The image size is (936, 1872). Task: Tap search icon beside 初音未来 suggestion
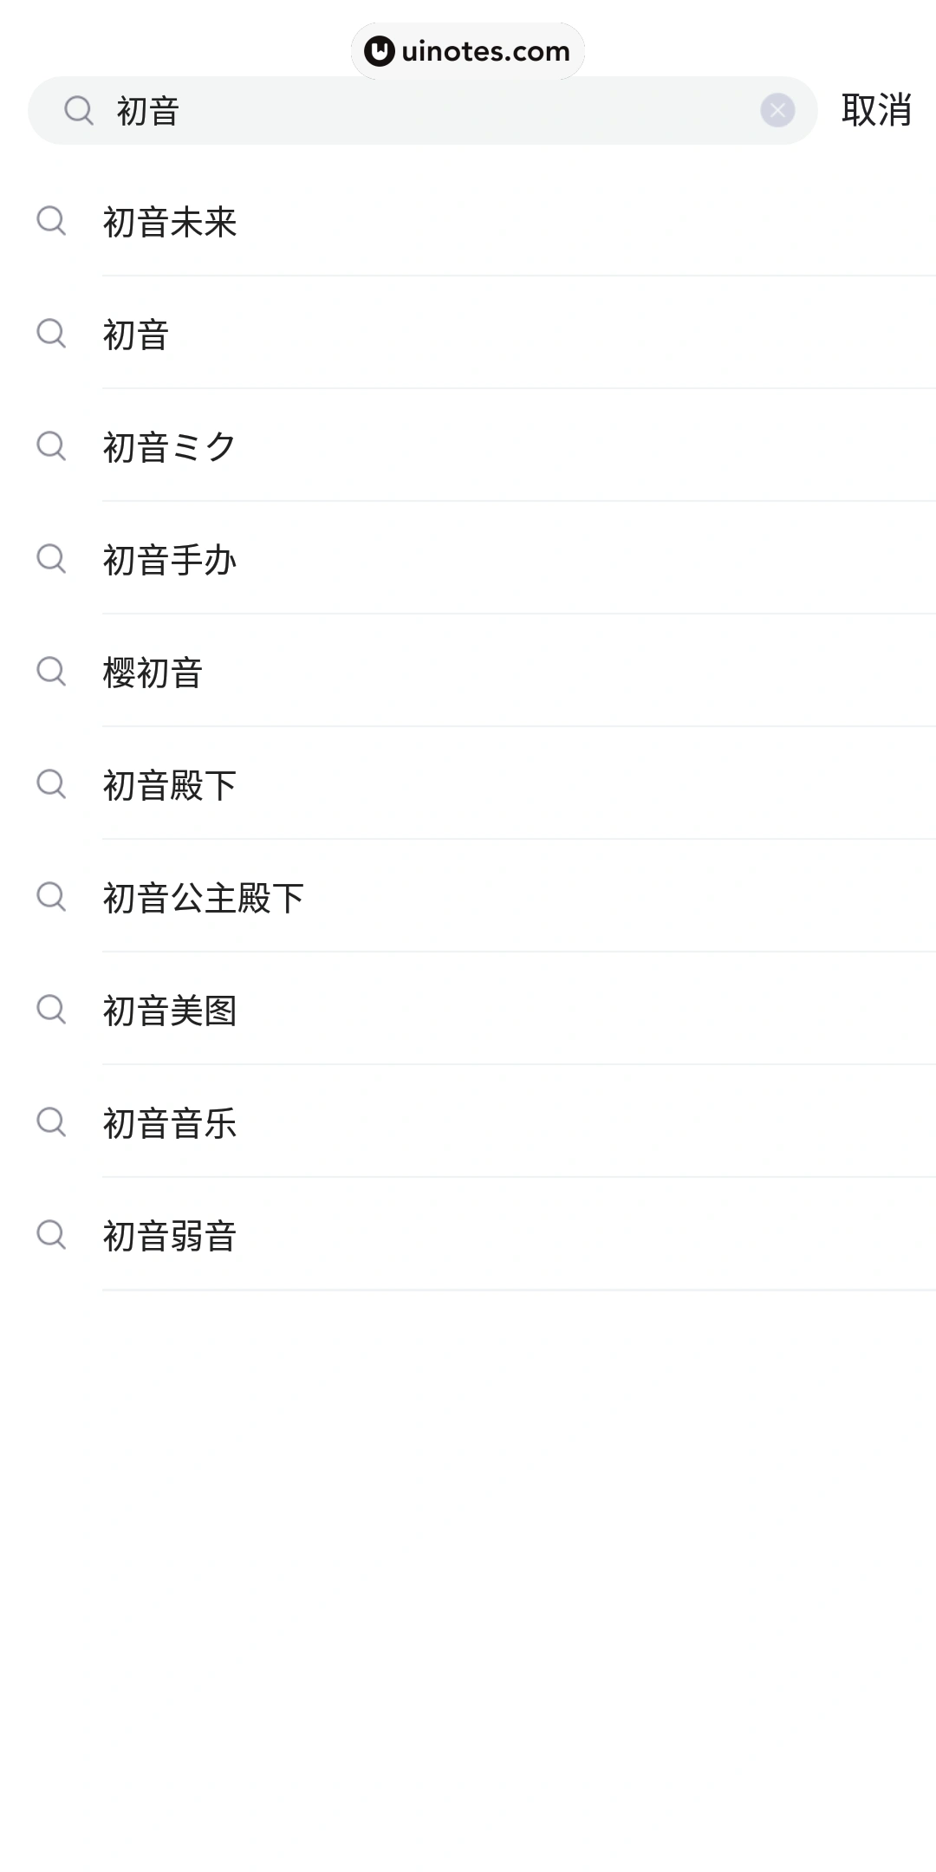pyautogui.click(x=51, y=221)
